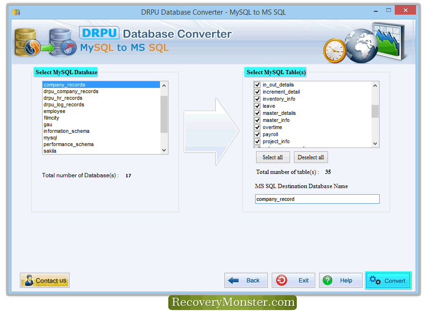Click the gold MySQL database icon in header
The image size is (426, 311).
pyautogui.click(x=27, y=42)
